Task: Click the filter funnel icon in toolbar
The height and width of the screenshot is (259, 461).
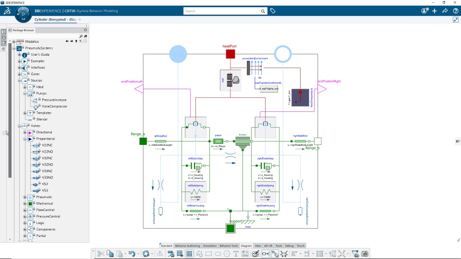Action: click(355, 254)
